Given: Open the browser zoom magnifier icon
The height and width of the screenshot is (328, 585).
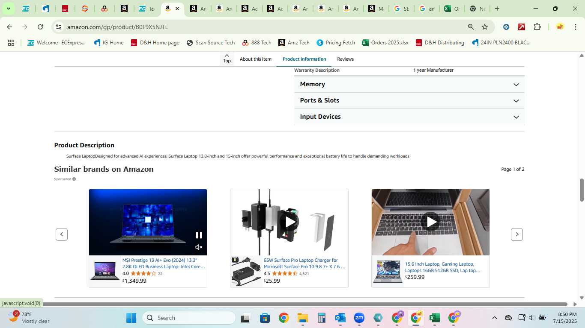Looking at the screenshot, I should click(471, 27).
